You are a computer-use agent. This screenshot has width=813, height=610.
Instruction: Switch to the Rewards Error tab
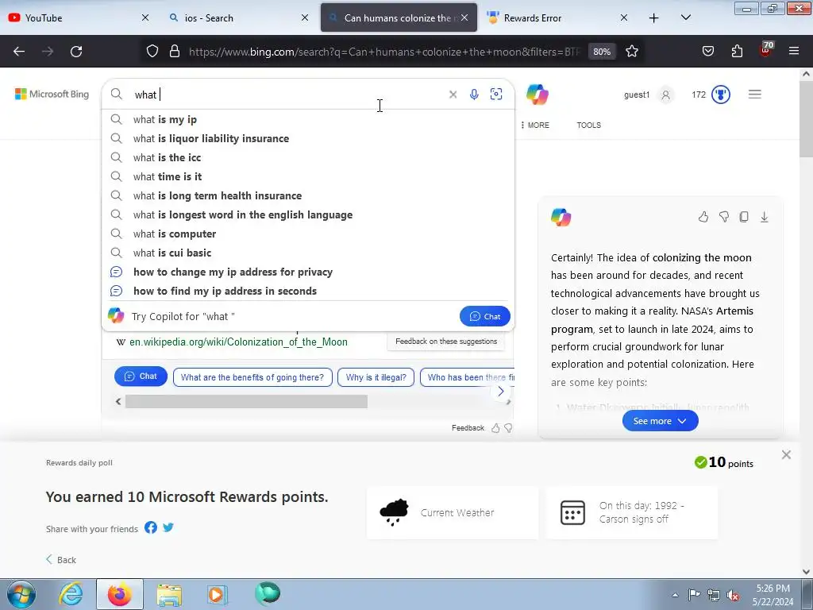tap(558, 17)
